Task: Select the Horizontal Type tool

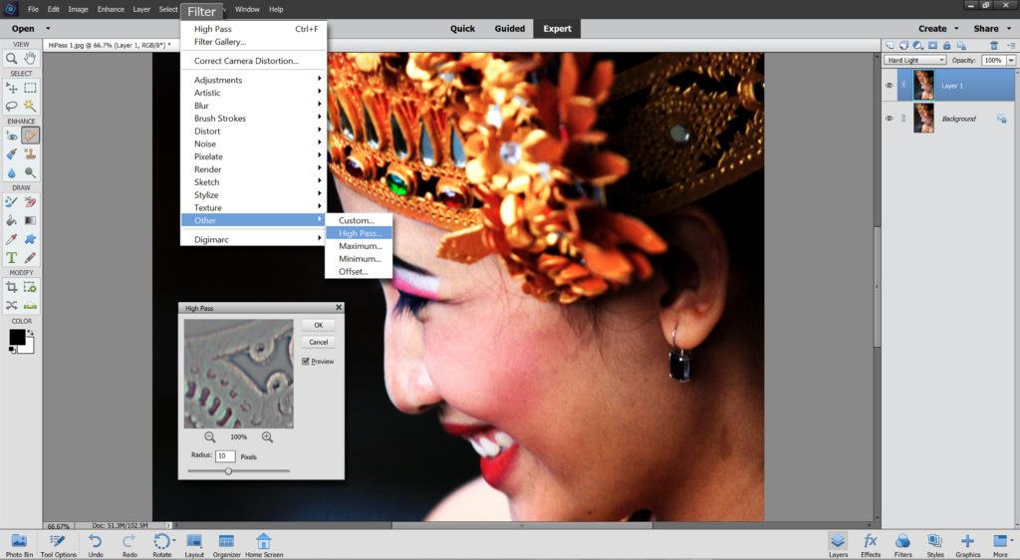Action: pyautogui.click(x=12, y=257)
